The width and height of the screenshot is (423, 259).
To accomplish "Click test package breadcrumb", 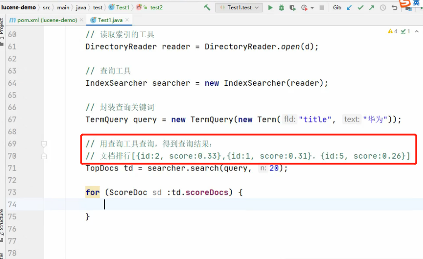I will [x=98, y=8].
